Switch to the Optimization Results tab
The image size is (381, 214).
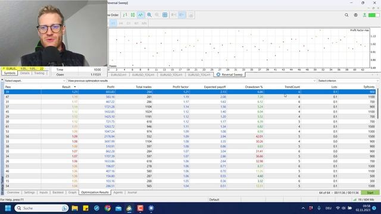(x=95, y=193)
